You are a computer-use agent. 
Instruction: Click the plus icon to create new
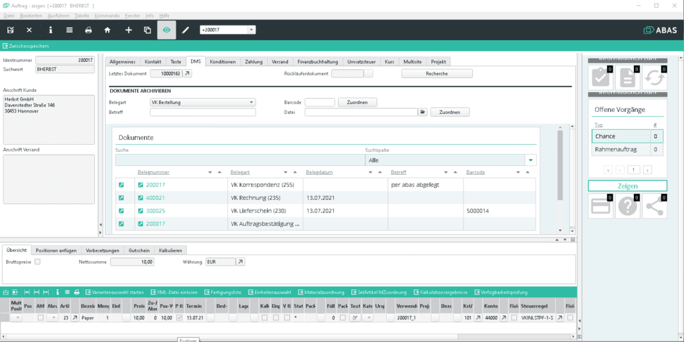[x=129, y=30]
